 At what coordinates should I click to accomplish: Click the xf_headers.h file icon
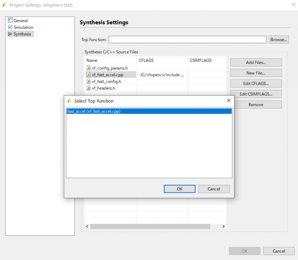click(88, 88)
